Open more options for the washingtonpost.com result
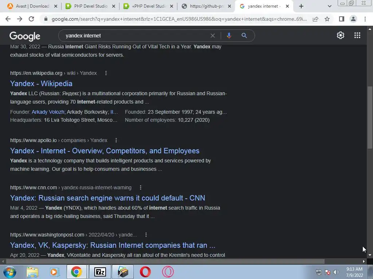This screenshot has height=279, width=373. [x=146, y=235]
